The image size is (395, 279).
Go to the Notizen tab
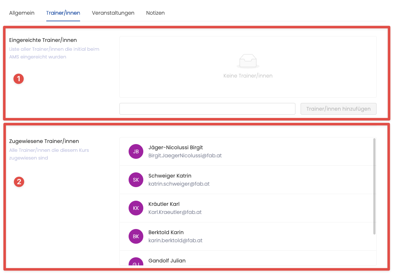(155, 13)
